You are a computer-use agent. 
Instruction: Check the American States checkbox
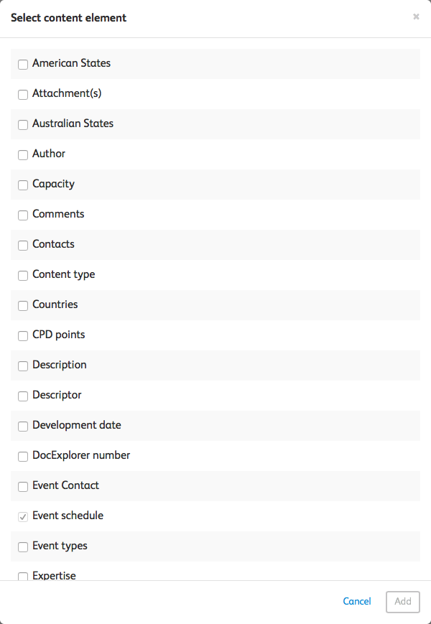[x=23, y=64]
